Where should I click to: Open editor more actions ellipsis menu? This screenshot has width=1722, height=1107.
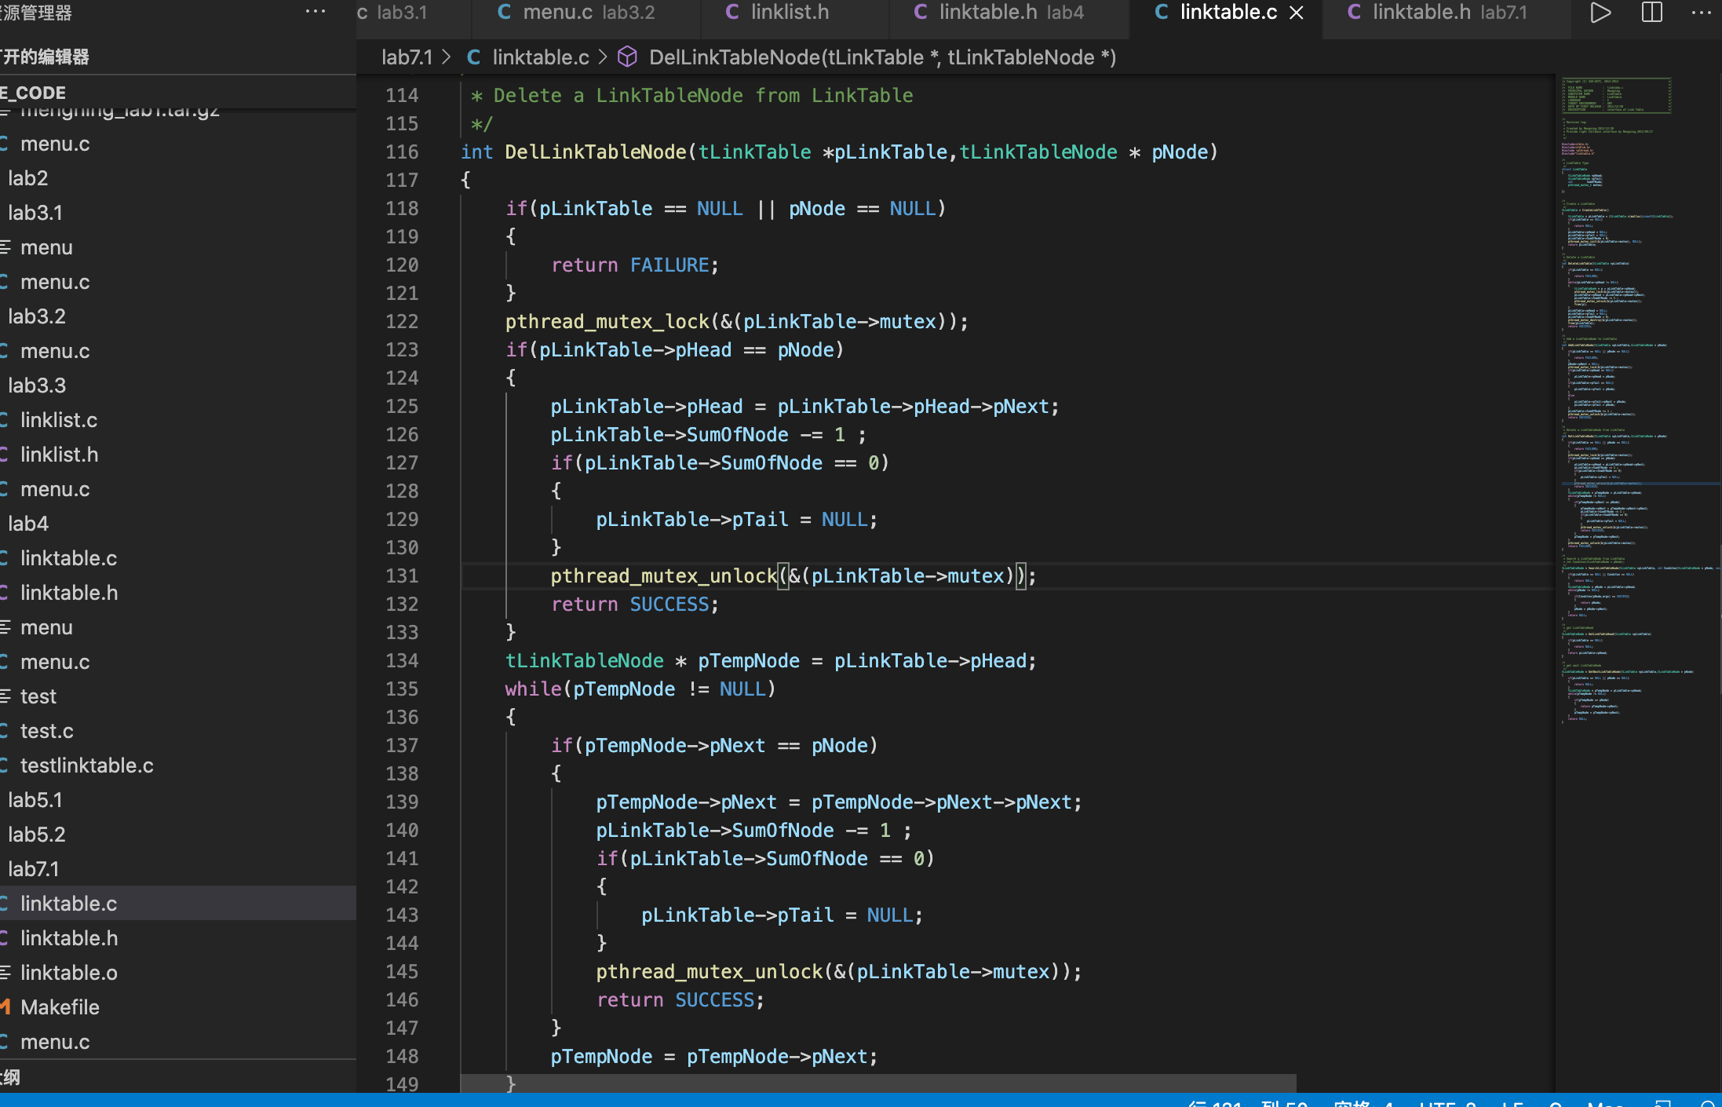[1701, 13]
